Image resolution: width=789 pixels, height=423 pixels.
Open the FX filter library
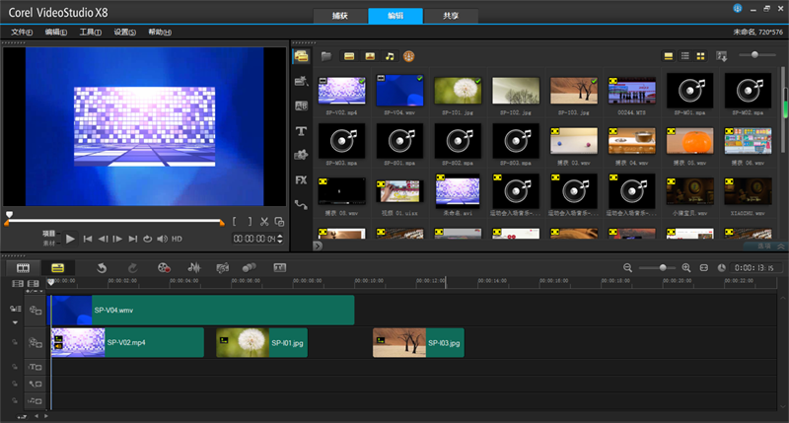[x=301, y=179]
